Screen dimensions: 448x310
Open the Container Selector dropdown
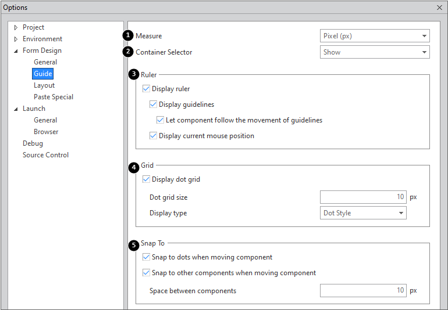[x=375, y=52]
